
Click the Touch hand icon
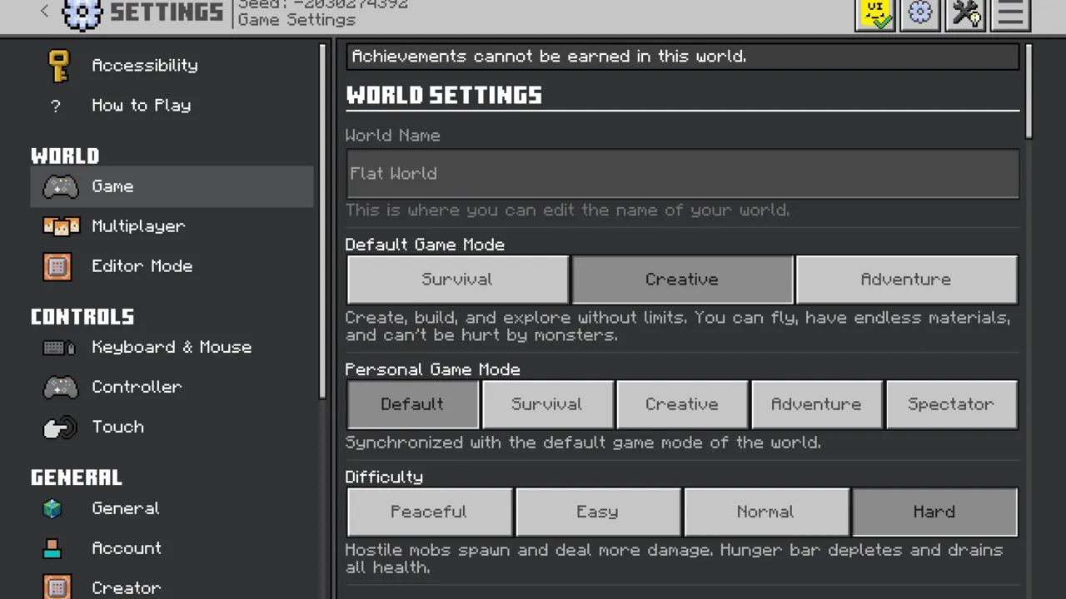[59, 428]
